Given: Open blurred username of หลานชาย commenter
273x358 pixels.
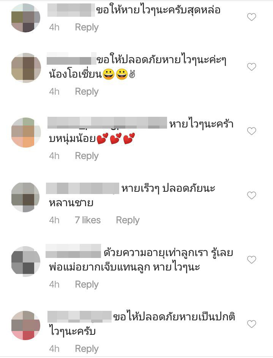Looking at the screenshot, I should pos(82,189).
